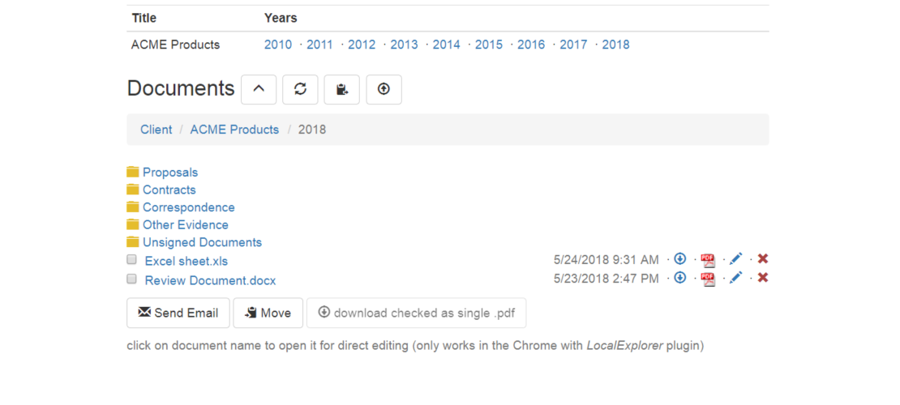Check the box next to Review Document.docx
The width and height of the screenshot is (900, 405).
(x=132, y=279)
